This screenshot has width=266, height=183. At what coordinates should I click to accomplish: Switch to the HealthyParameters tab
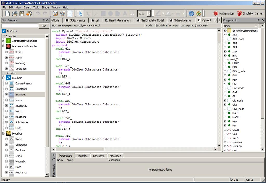point(118,20)
